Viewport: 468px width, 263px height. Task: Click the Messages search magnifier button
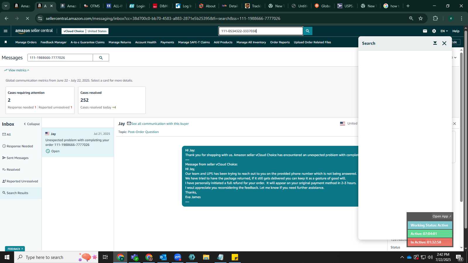coord(101,58)
